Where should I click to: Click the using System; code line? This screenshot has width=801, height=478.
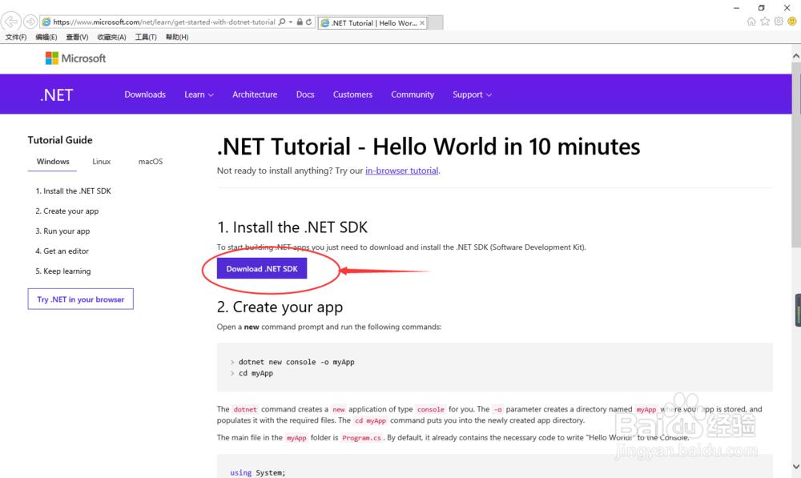257,472
